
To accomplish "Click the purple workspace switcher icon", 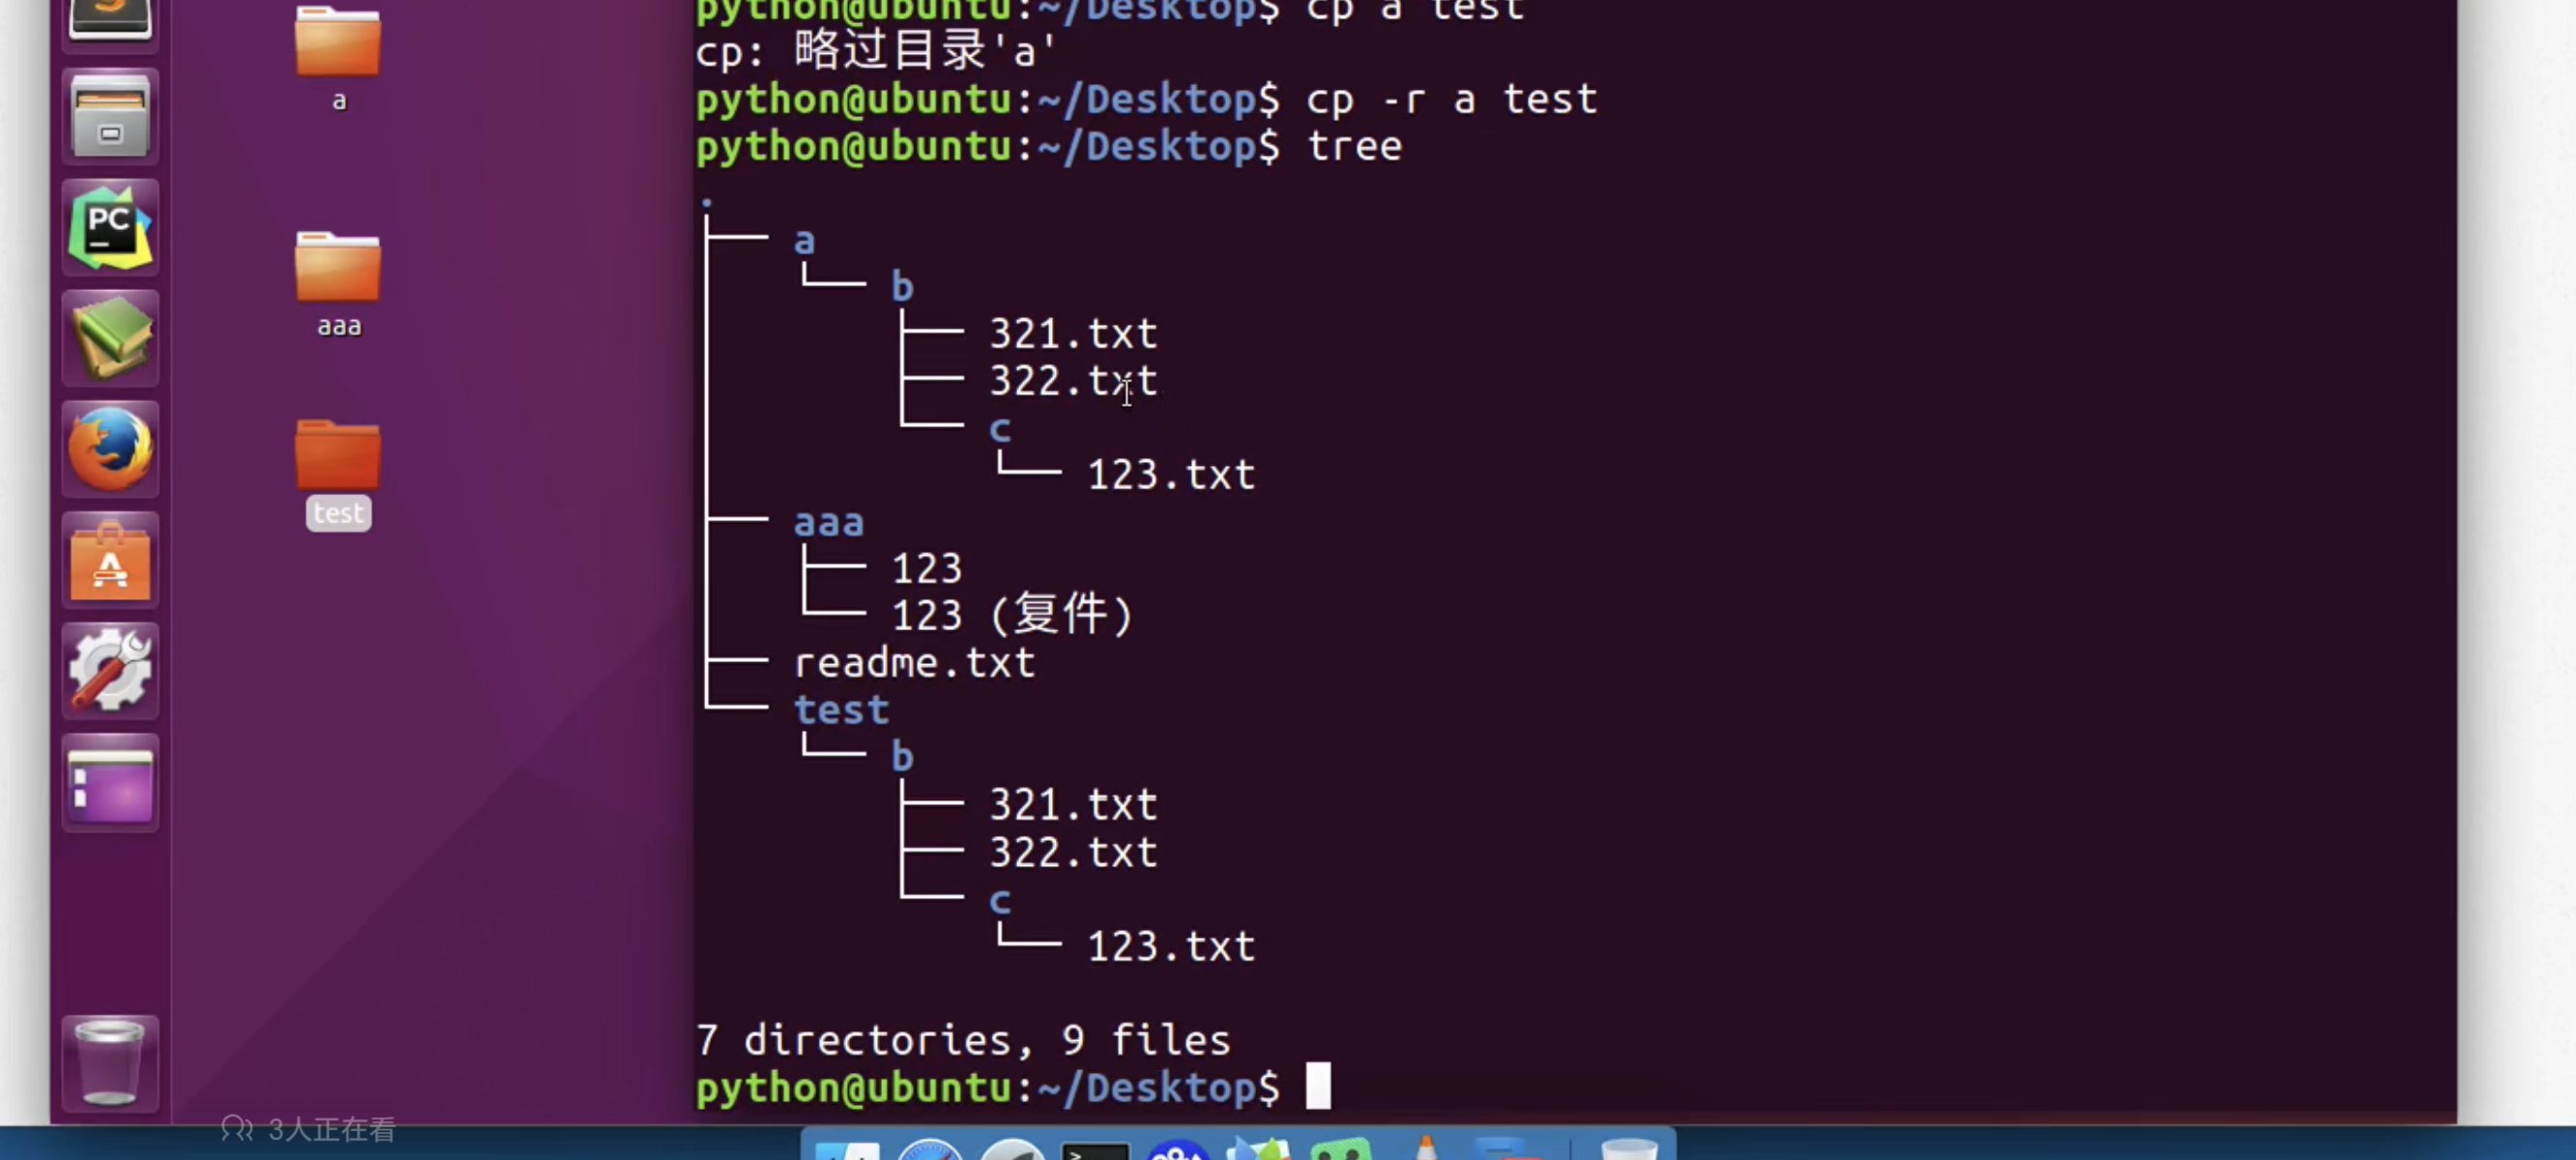I will click(x=110, y=784).
